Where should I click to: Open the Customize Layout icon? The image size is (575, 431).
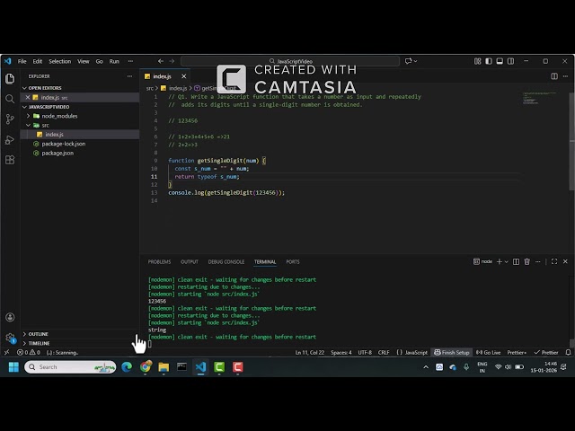click(x=477, y=61)
